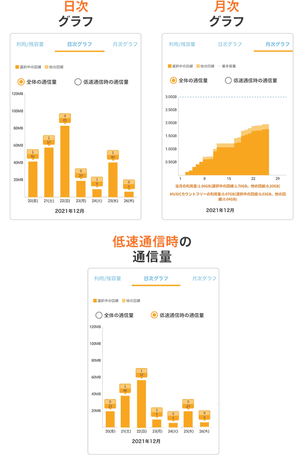Click 23(月) bar in panel under 日次 heading
Screen dimensions: 304x455
point(81,189)
